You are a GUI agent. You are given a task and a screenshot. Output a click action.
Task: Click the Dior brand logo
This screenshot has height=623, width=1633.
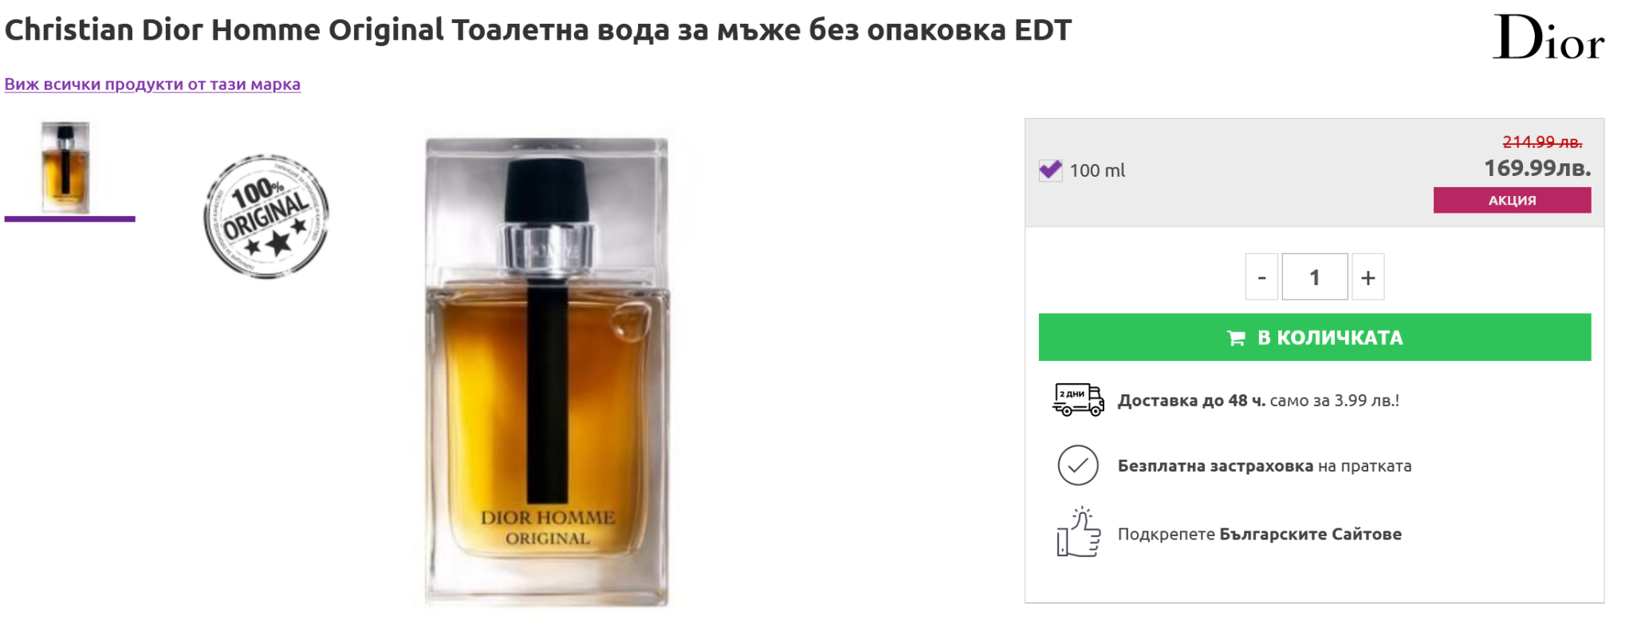click(x=1548, y=37)
